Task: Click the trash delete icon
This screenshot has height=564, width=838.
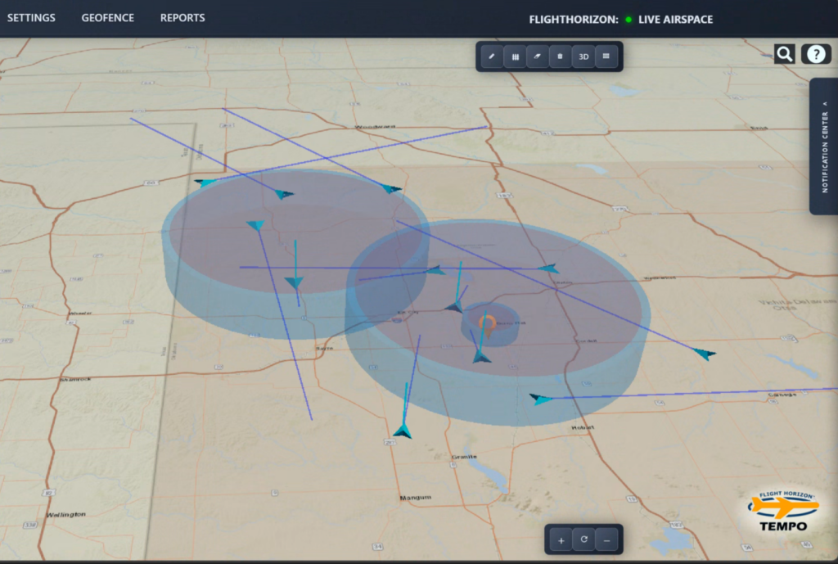Action: click(560, 56)
